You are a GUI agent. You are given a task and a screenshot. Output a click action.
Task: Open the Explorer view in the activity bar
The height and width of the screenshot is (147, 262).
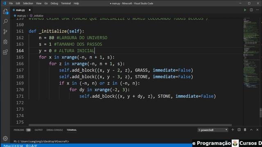coord(5,11)
